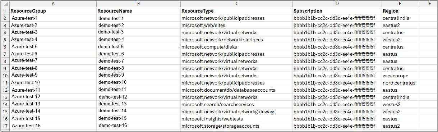Select cell Azure-test-4

click(x=53, y=40)
